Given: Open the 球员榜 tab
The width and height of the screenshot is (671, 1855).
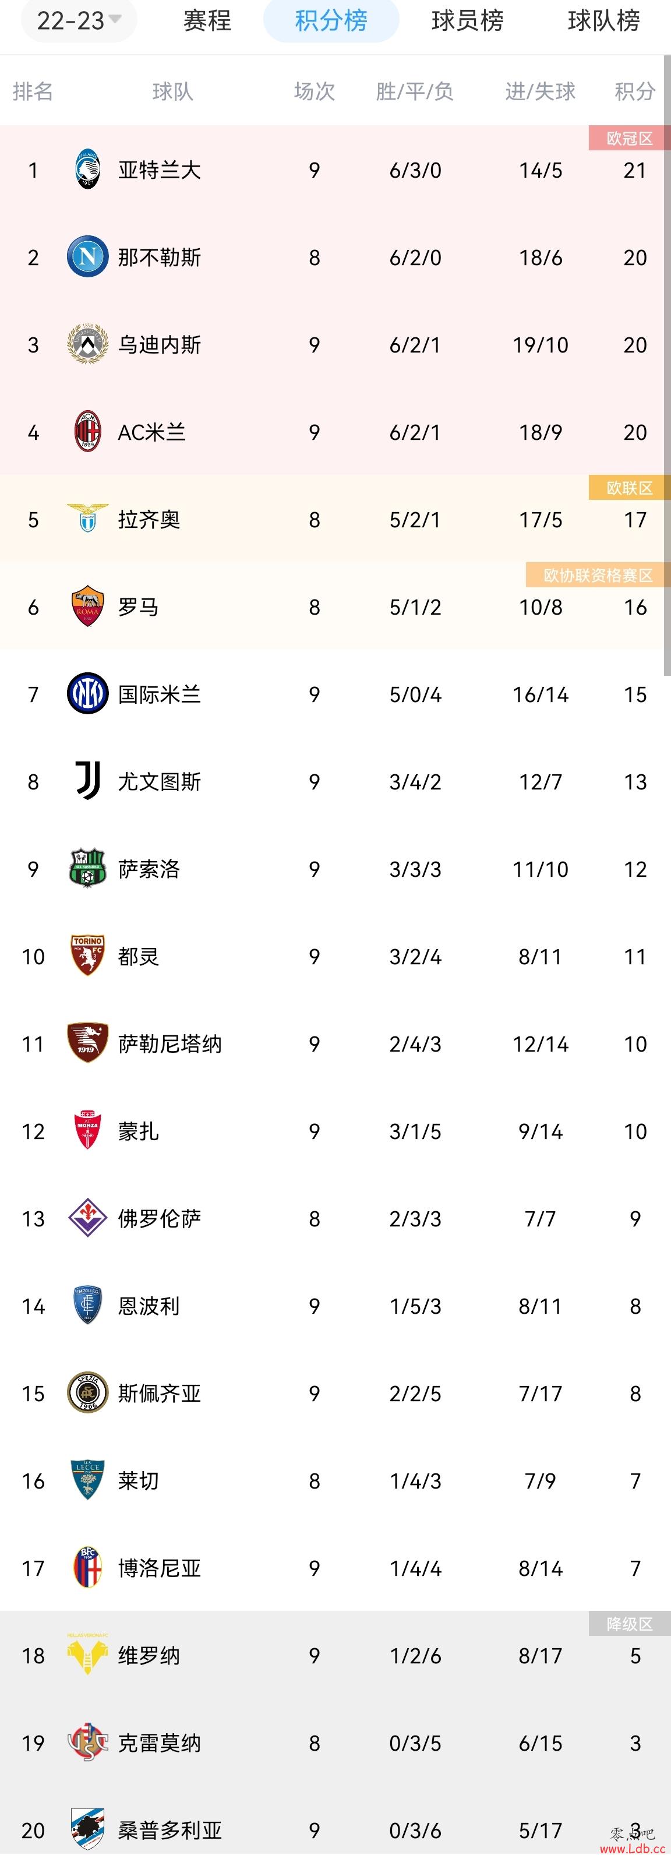Looking at the screenshot, I should click(467, 20).
